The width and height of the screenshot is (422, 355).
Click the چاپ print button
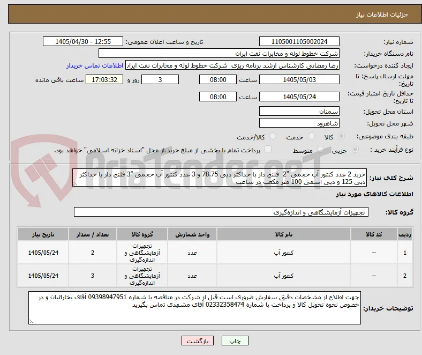pos(235,341)
